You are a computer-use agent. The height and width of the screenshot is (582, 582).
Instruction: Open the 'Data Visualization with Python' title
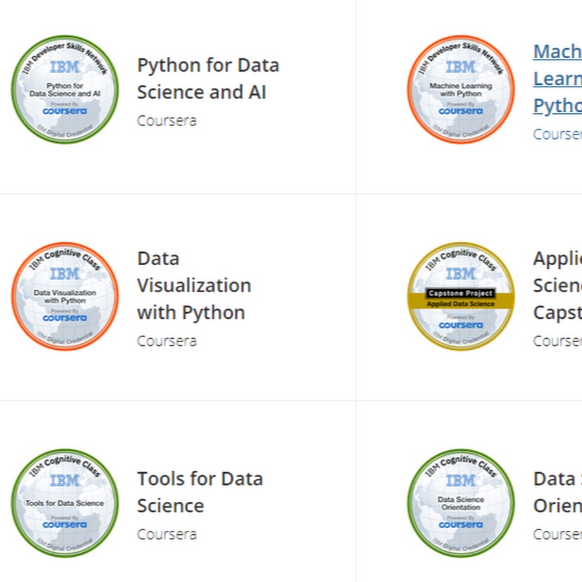tap(193, 285)
